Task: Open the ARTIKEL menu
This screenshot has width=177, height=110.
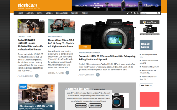Action: pos(30,13)
